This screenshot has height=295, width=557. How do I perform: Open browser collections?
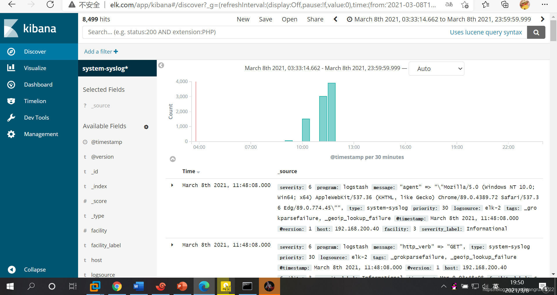click(505, 4)
